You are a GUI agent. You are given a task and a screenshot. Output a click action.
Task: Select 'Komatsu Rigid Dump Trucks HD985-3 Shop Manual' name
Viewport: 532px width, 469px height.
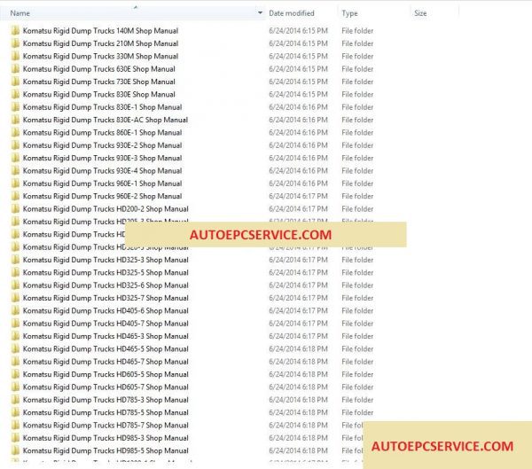[x=106, y=438]
